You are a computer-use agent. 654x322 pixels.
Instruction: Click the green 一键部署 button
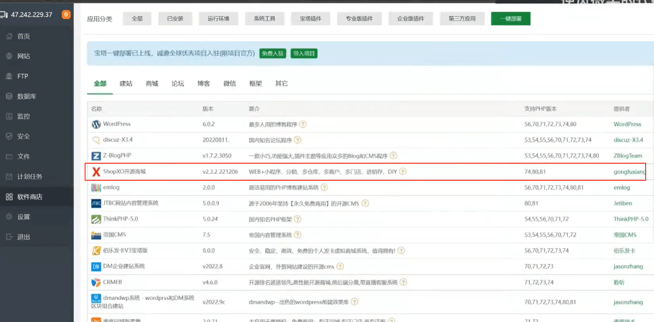(x=511, y=19)
